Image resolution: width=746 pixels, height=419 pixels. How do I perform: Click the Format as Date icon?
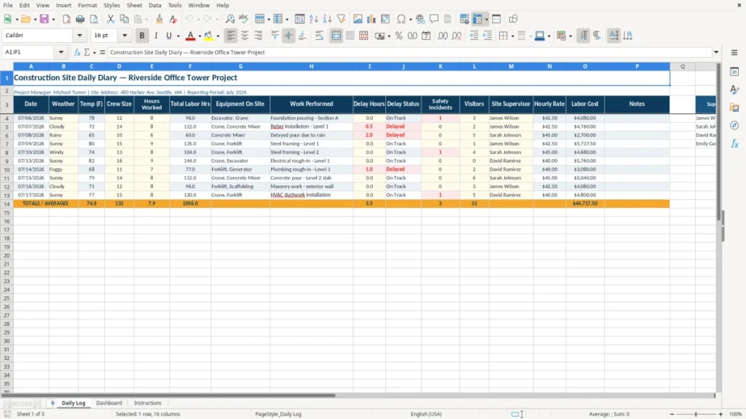(x=426, y=36)
